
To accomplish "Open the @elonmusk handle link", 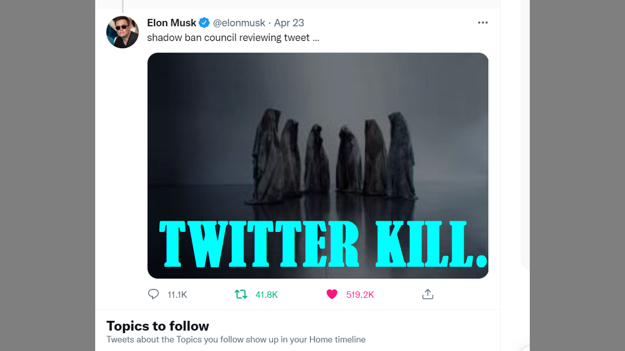I will point(239,23).
